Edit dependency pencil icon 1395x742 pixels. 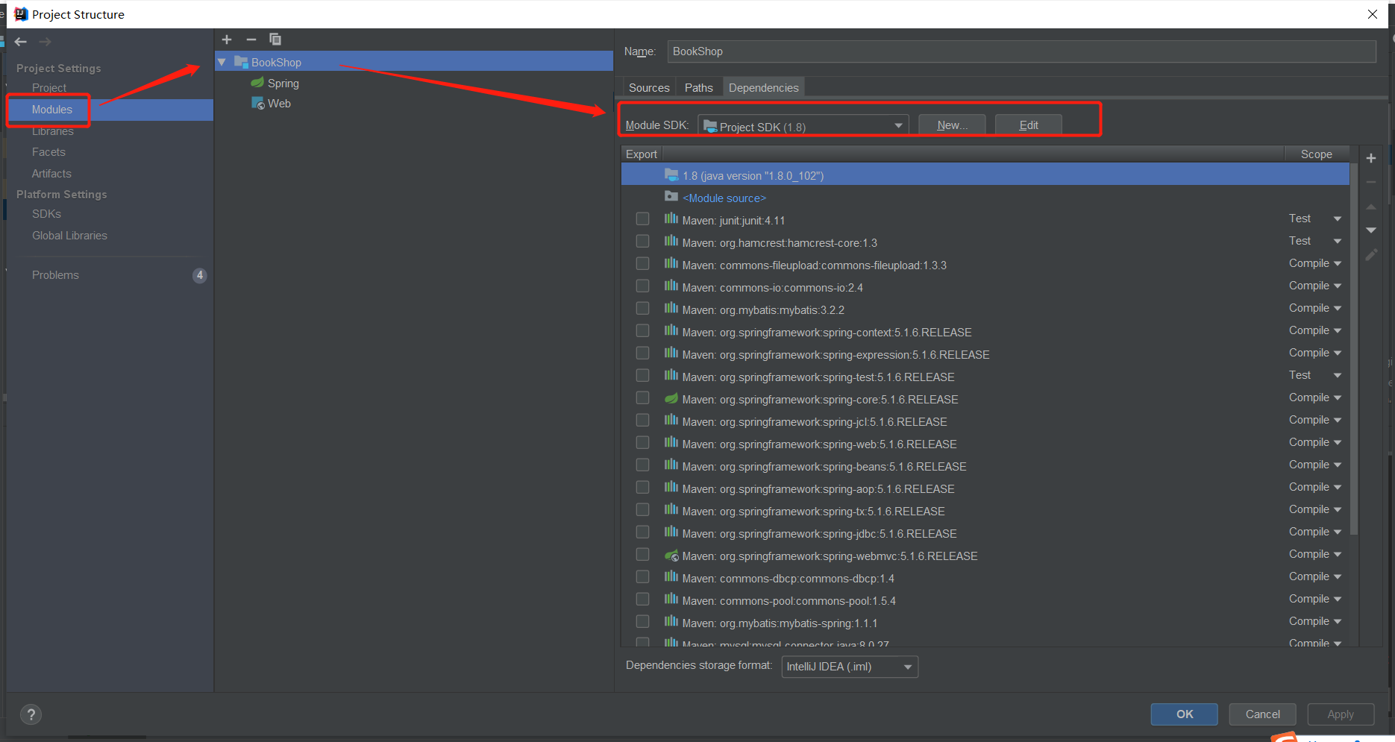click(x=1371, y=255)
